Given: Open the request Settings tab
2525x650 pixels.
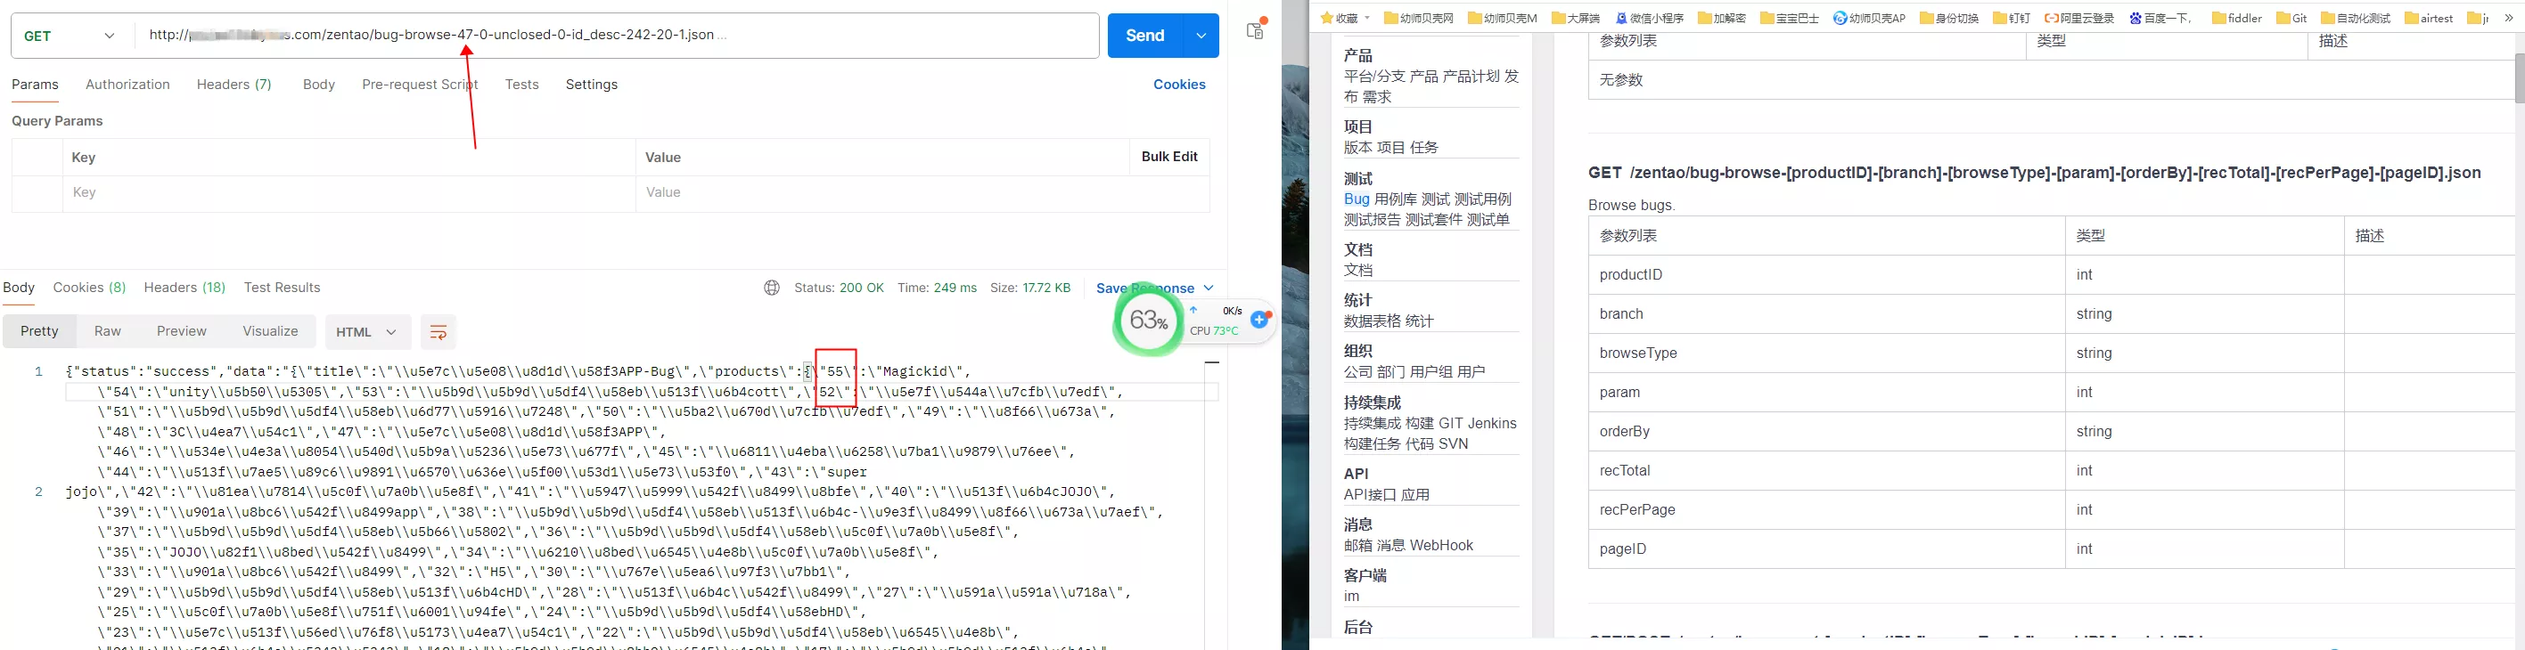Looking at the screenshot, I should pyautogui.click(x=591, y=85).
